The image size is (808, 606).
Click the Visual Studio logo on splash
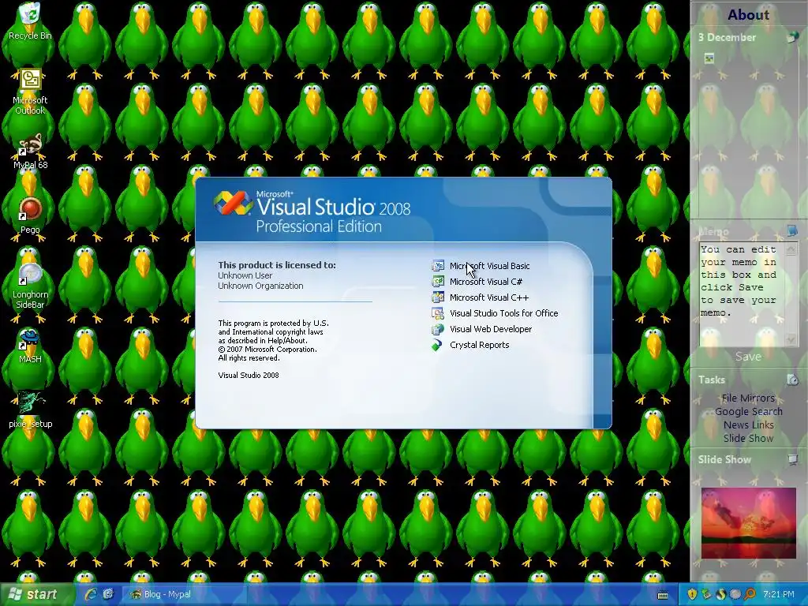click(x=234, y=203)
